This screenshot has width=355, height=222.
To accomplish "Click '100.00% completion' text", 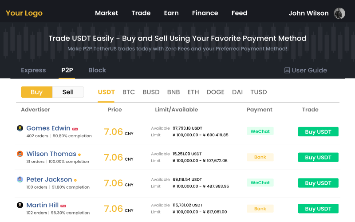I will point(69,162).
